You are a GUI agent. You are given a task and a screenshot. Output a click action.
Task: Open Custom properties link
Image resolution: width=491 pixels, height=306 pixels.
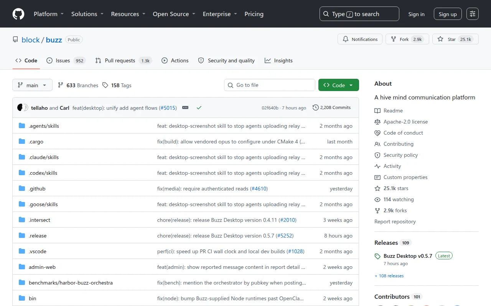(x=401, y=177)
